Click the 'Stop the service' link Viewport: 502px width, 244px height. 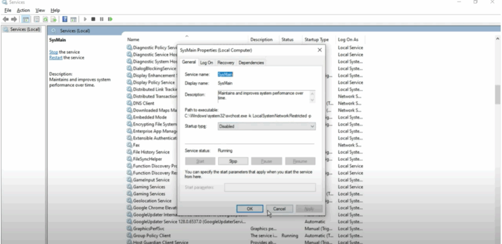click(53, 52)
